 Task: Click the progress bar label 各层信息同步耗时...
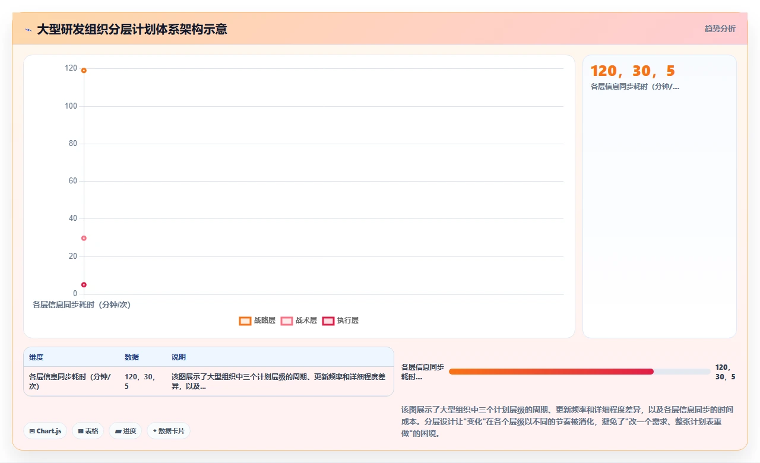click(x=423, y=372)
